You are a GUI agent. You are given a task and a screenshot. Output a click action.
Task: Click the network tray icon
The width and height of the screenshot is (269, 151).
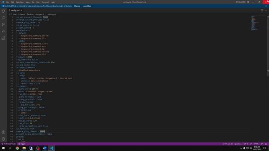[248, 148]
